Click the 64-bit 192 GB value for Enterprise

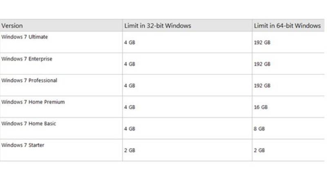pos(262,64)
